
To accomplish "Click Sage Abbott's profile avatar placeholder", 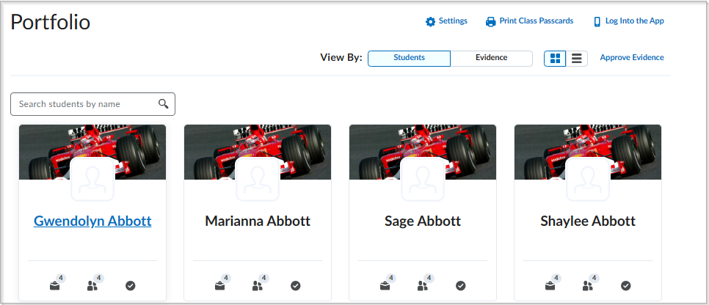I will 423,180.
